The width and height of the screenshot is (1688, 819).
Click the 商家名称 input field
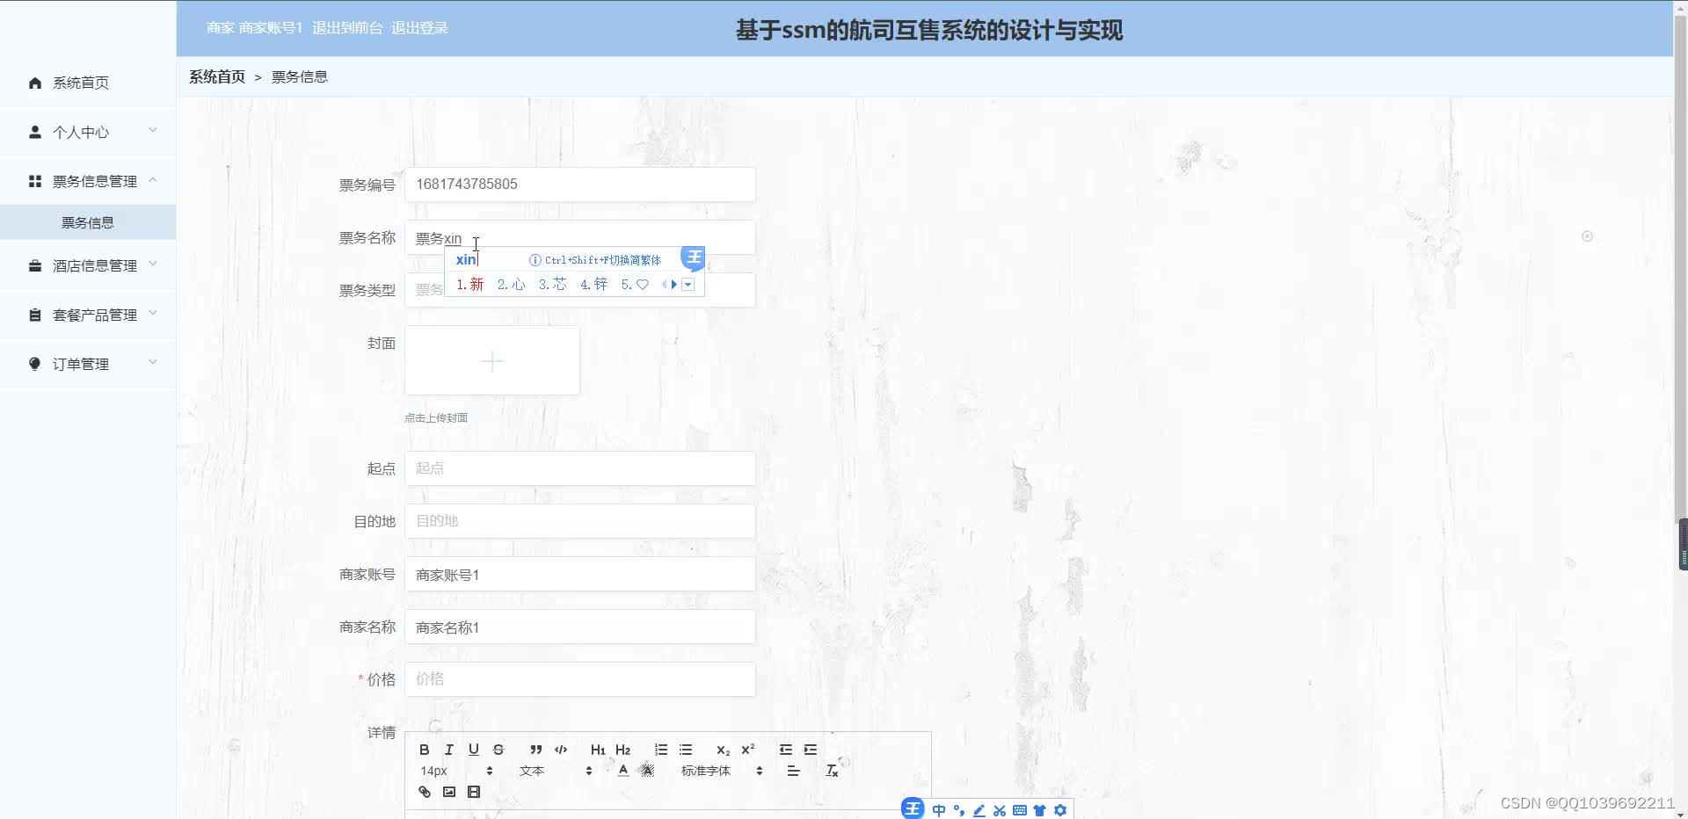579,627
